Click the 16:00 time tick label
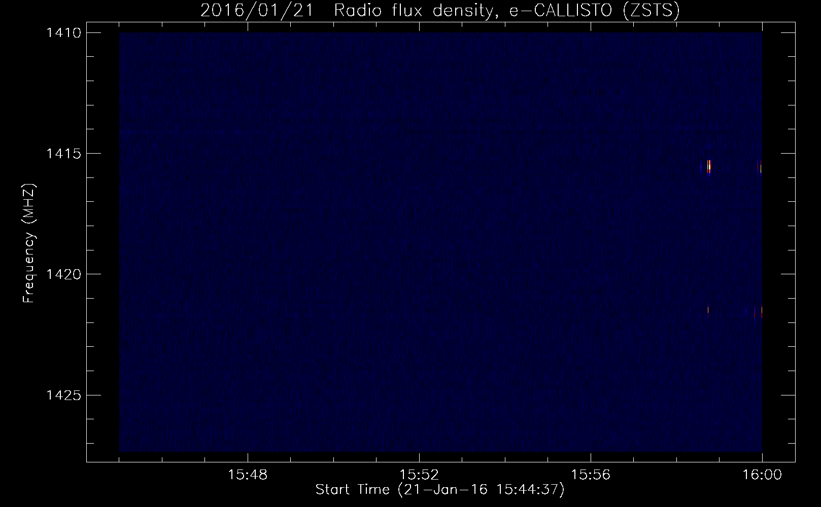This screenshot has height=507, width=821. click(x=762, y=475)
